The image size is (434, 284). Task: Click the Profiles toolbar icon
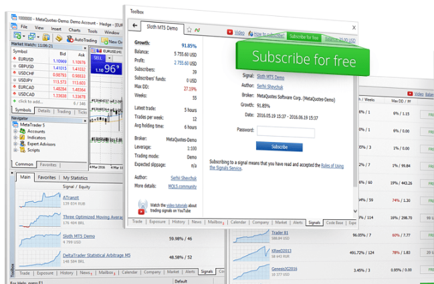(32, 36)
